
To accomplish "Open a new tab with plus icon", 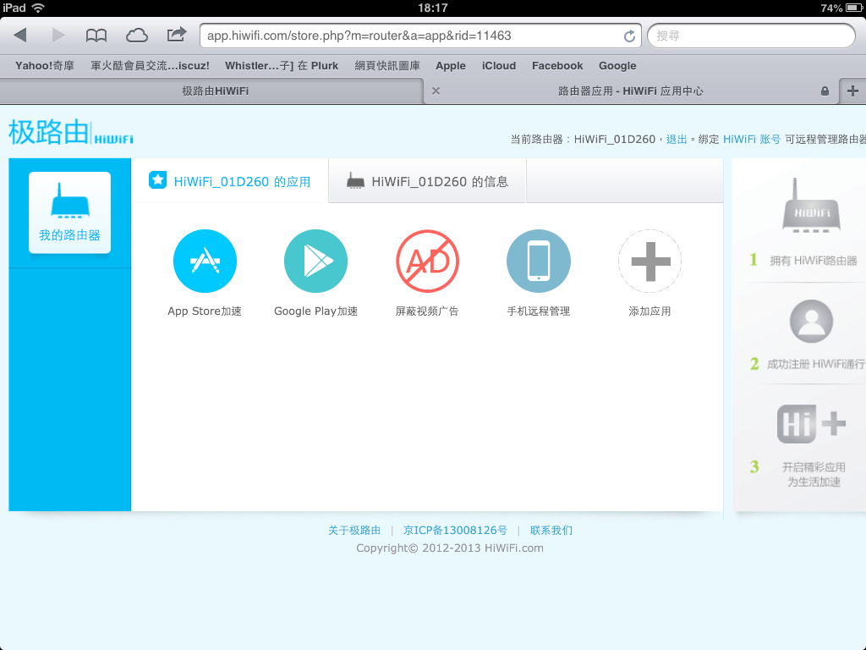I will (x=852, y=91).
